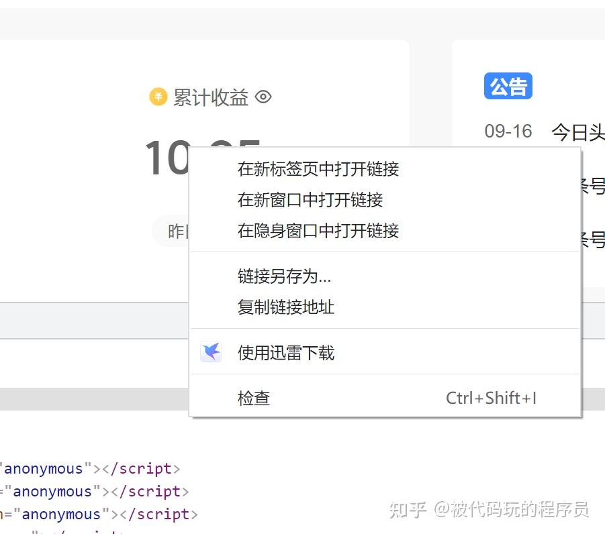Select 复制链接地址 to copy the link
This screenshot has height=534, width=605.
pyautogui.click(x=286, y=307)
